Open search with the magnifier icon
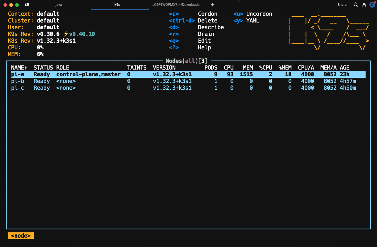Image resolution: width=377 pixels, height=247 pixels. [x=356, y=5]
